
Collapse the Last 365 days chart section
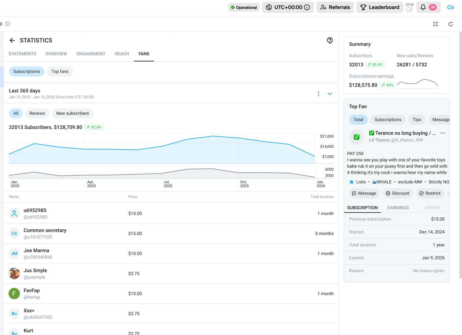(329, 94)
